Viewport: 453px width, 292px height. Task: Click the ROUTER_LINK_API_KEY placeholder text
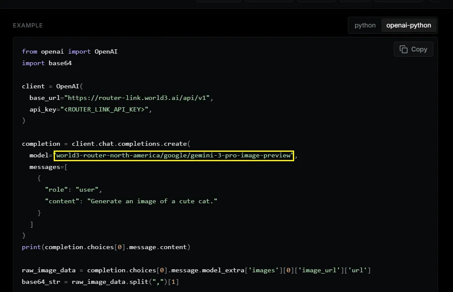pyautogui.click(x=104, y=109)
